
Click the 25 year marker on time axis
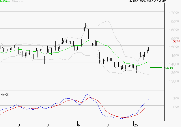[x=136, y=125]
